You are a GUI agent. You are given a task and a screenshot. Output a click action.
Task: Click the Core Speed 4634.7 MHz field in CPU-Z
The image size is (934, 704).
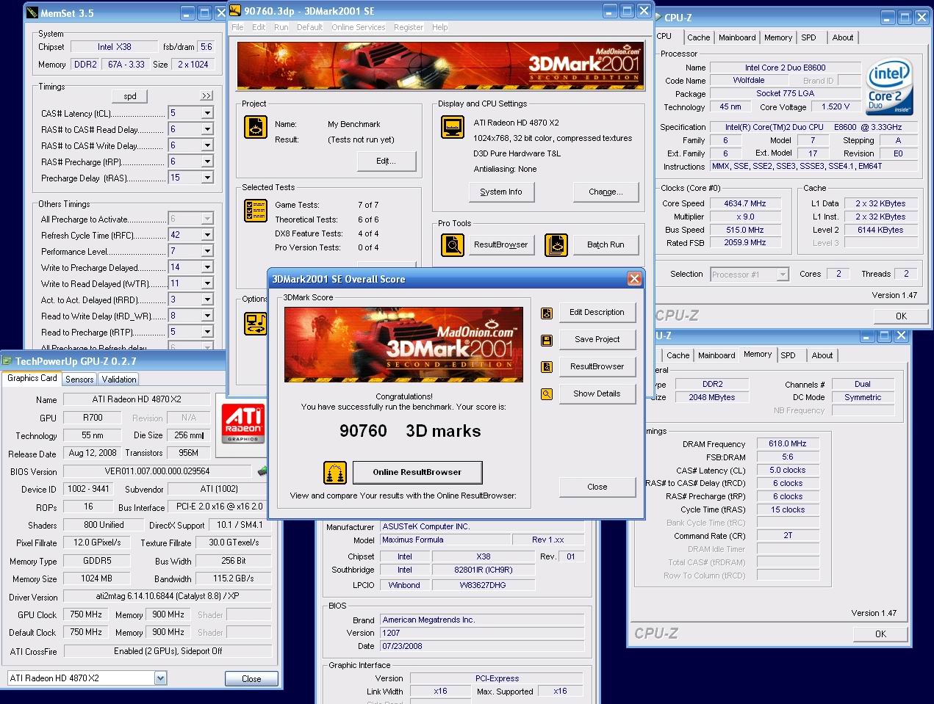(x=745, y=203)
